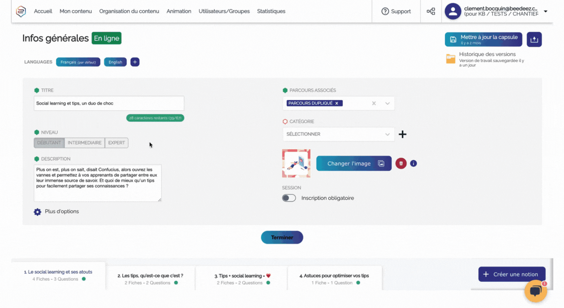Click into the Titre text field
Viewport: 564px width, 308px height.
click(x=109, y=103)
